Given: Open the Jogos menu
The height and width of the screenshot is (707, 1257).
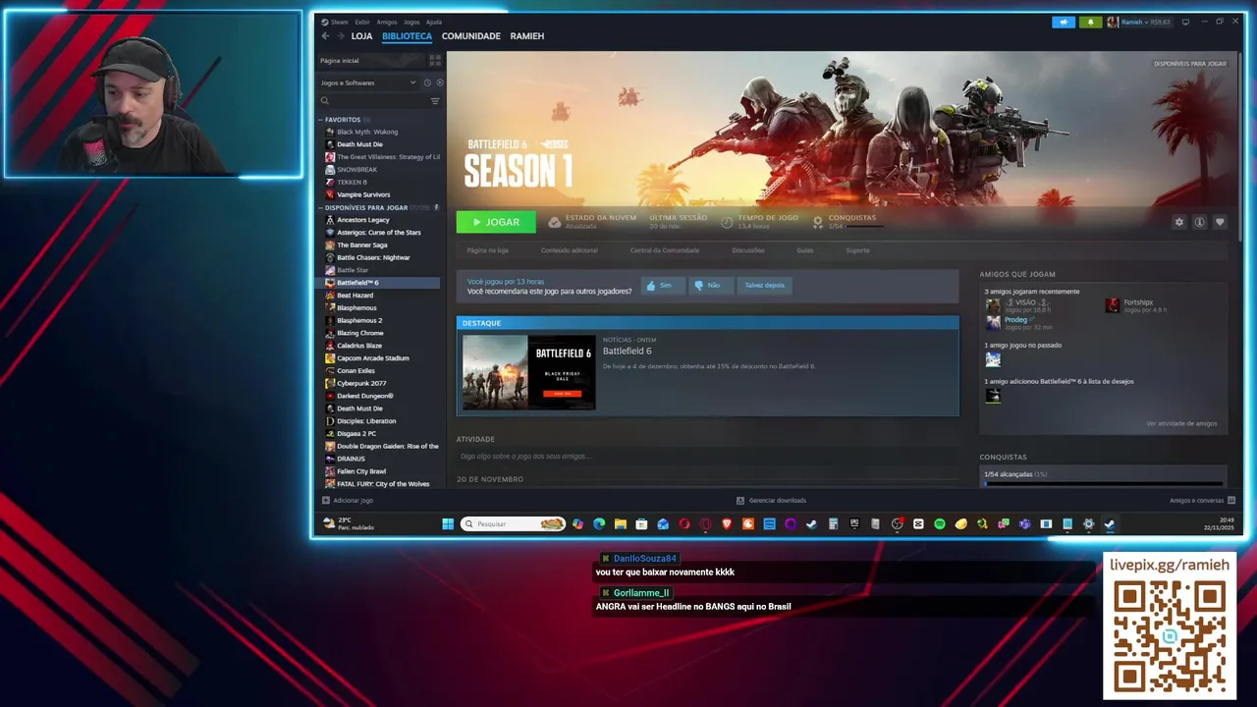Looking at the screenshot, I should coord(411,22).
